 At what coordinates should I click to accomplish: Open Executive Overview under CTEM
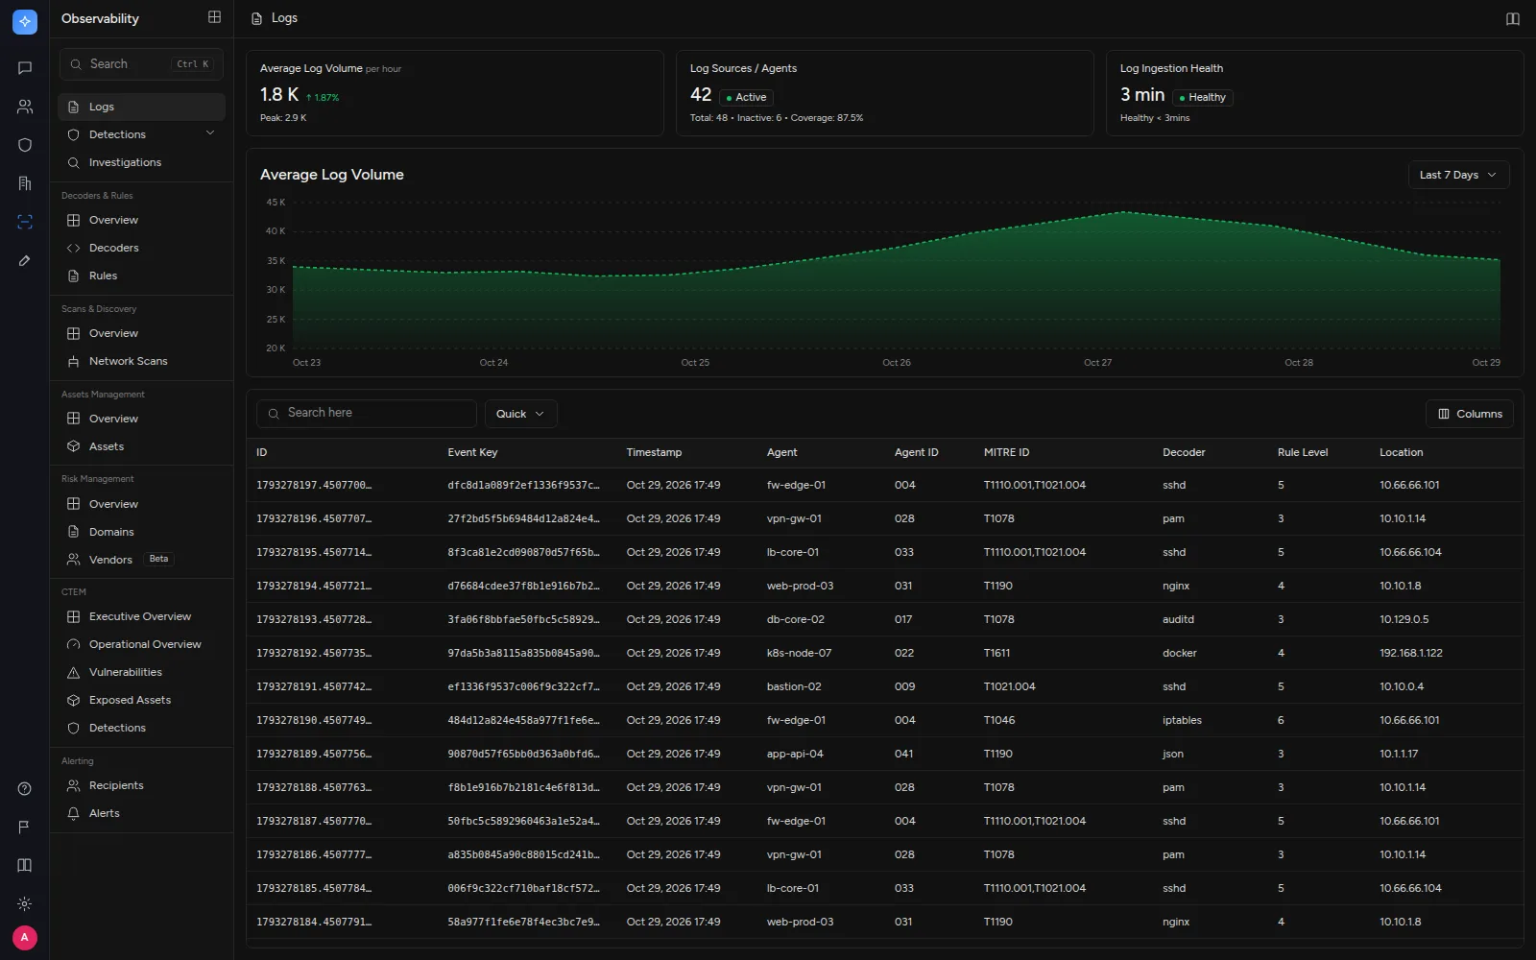pos(141,616)
